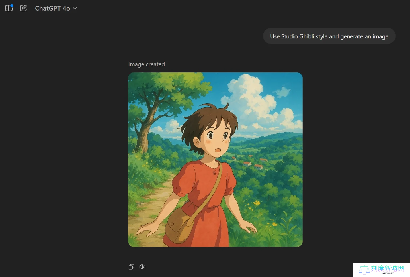The height and width of the screenshot is (277, 410).
Task: Click the scale logo icon in the watermark
Action: click(364, 270)
